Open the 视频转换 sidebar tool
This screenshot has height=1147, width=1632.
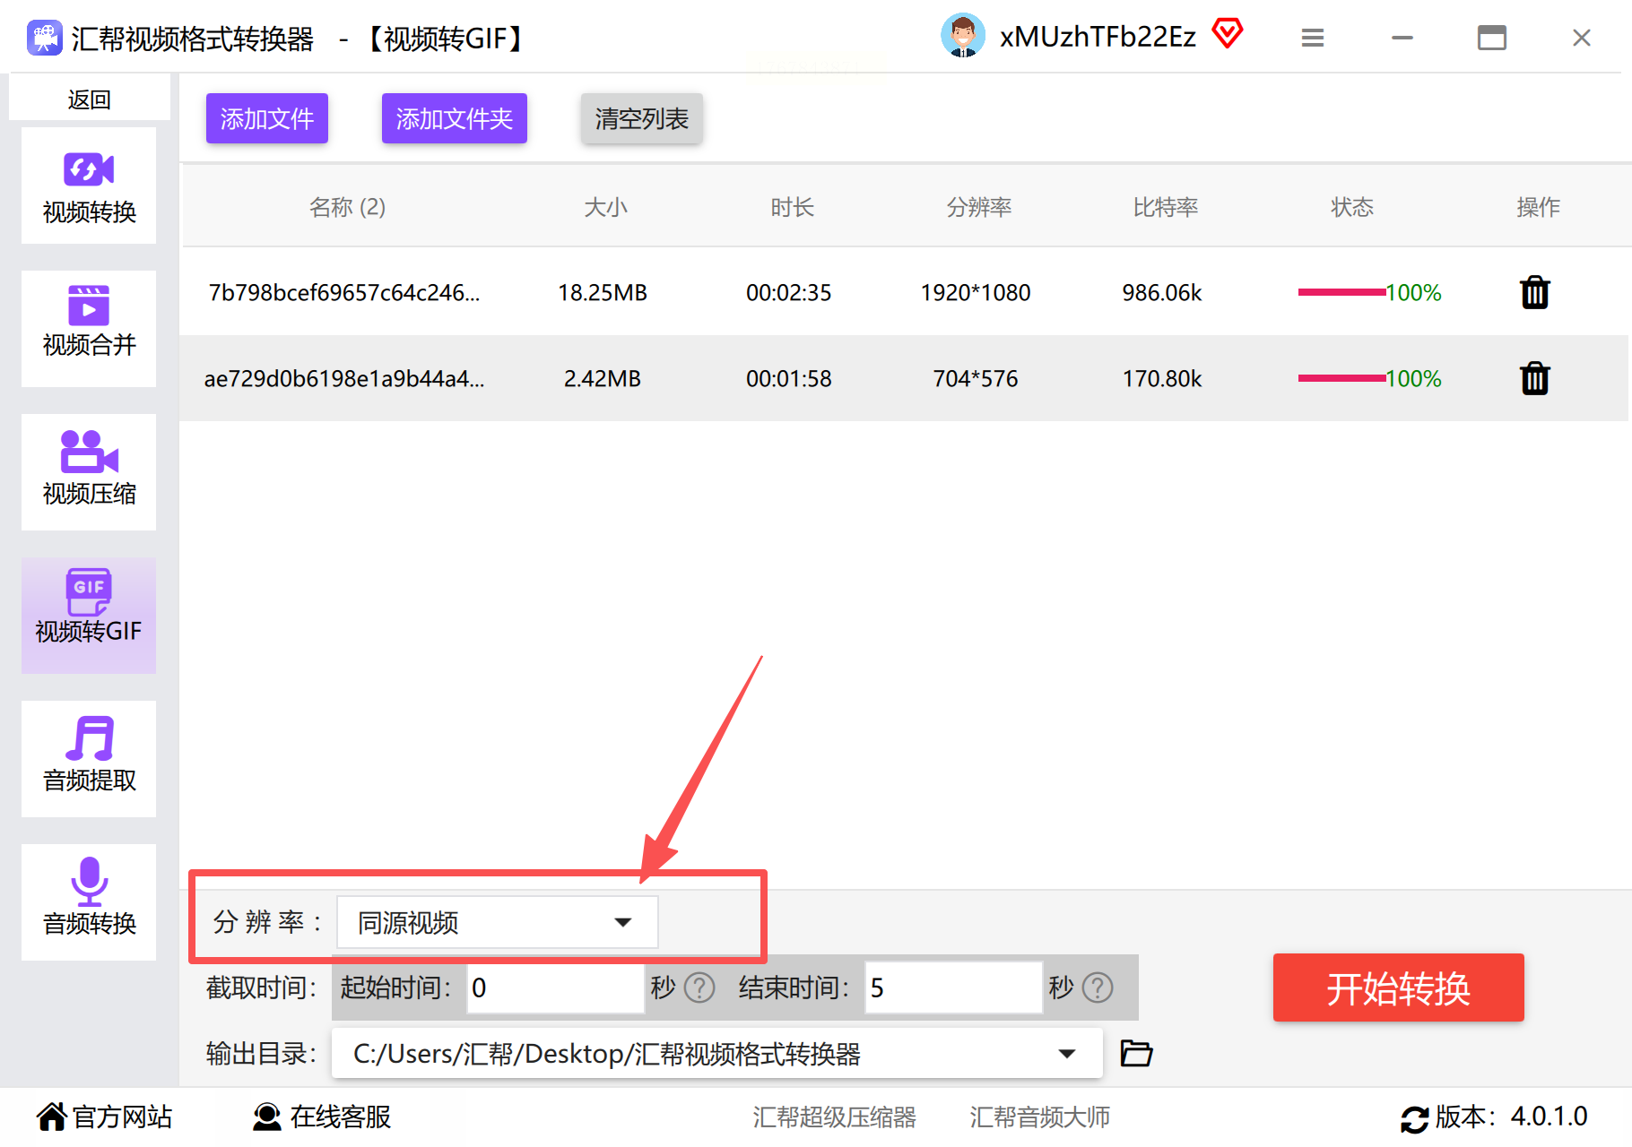(x=89, y=185)
